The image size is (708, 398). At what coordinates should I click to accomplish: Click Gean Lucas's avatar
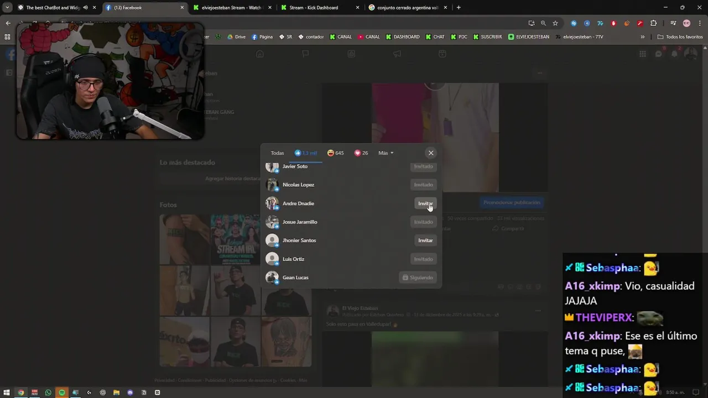[x=272, y=277]
